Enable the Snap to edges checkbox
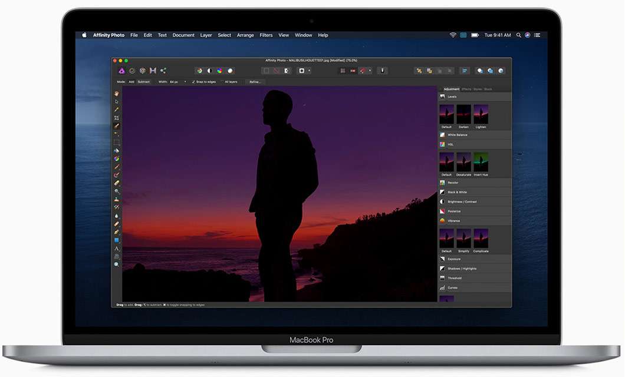Screen dimensions: 625x377 (x=193, y=82)
